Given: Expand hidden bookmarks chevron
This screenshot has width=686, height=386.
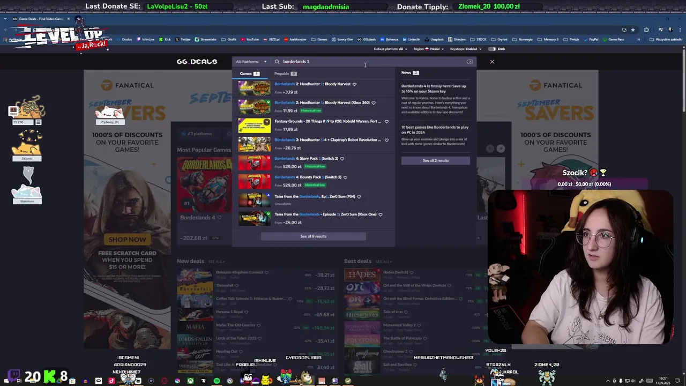Looking at the screenshot, I should (638, 39).
